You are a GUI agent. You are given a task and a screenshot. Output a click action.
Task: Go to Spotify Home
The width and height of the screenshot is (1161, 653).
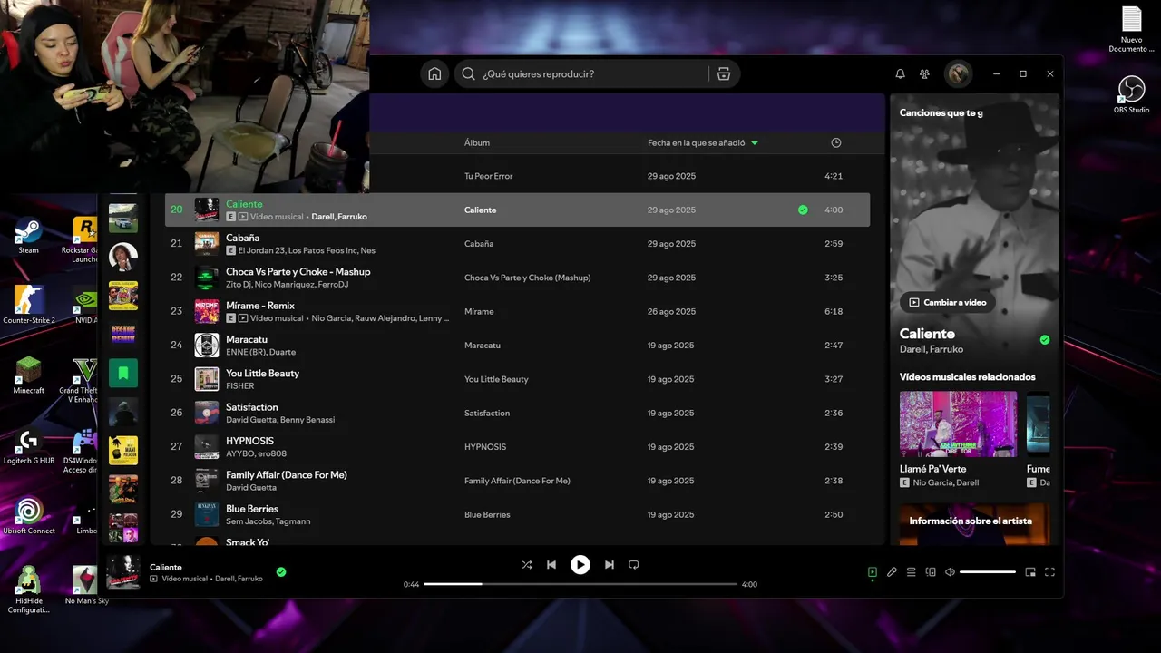tap(434, 74)
